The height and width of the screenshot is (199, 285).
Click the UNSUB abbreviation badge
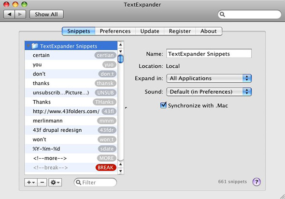(105, 92)
